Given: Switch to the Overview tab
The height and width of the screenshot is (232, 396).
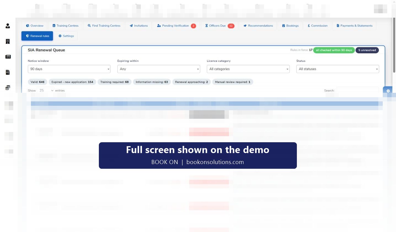Looking at the screenshot, I should click(35, 26).
